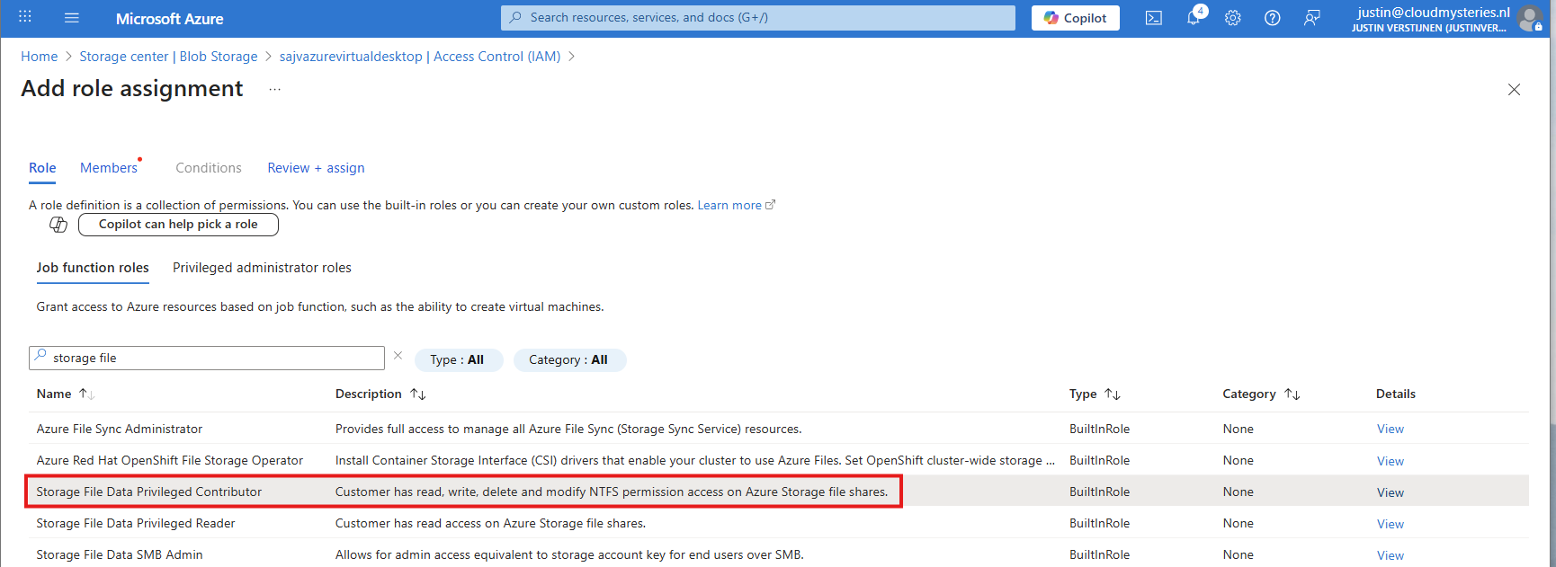Open the Learn more link
The height and width of the screenshot is (567, 1556).
click(x=729, y=205)
